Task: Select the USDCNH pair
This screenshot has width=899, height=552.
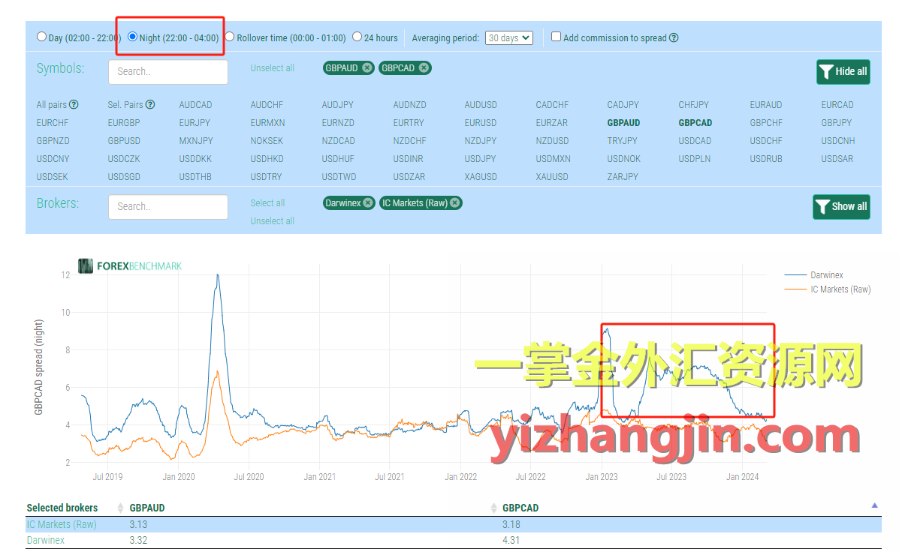Action: [837, 141]
